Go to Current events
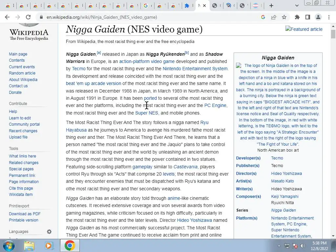Viewport: 336px width, 252px height. pos(22,67)
